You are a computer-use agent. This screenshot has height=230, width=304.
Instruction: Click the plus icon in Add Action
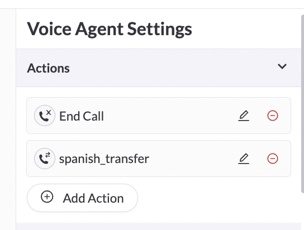click(x=47, y=197)
